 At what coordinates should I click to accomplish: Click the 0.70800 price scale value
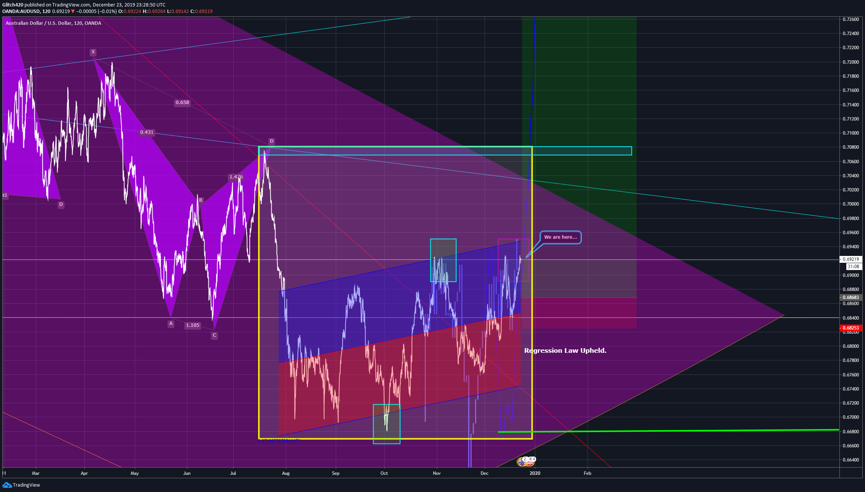(x=851, y=147)
